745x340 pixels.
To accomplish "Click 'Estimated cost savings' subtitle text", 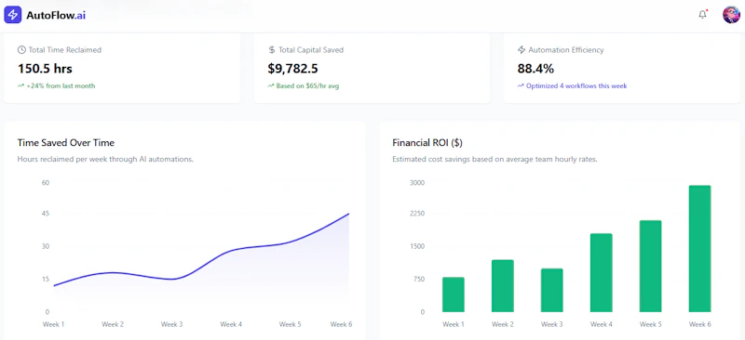I will [x=494, y=160].
